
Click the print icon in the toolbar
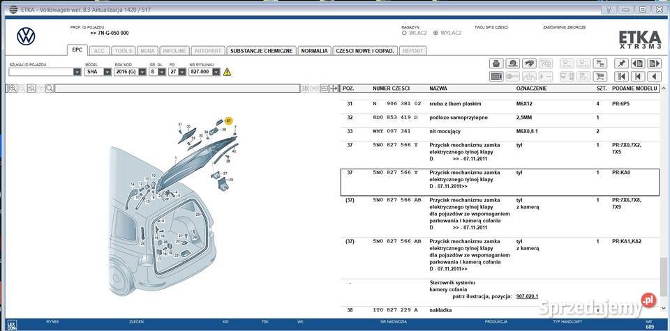click(x=496, y=63)
